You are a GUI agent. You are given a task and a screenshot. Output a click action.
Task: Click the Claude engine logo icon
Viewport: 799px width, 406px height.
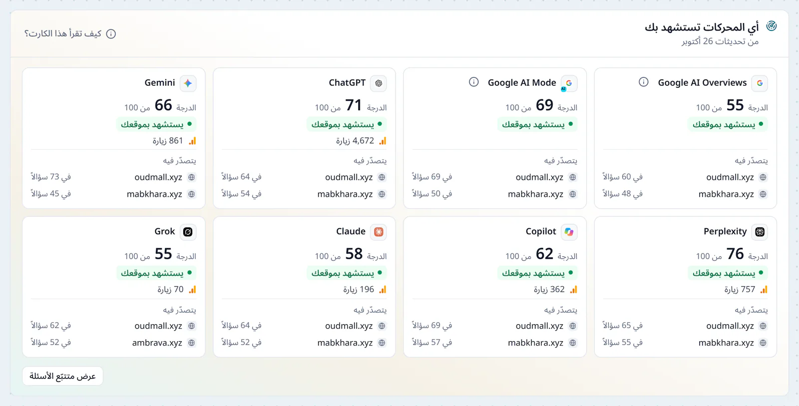coord(379,232)
